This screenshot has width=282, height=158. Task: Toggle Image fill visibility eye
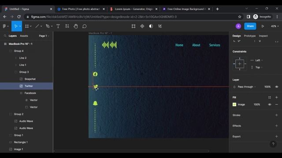[x=269, y=104]
